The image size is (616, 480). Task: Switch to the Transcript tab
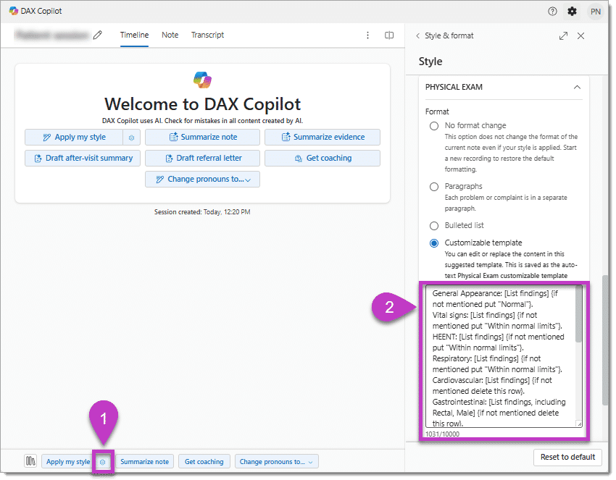(208, 35)
